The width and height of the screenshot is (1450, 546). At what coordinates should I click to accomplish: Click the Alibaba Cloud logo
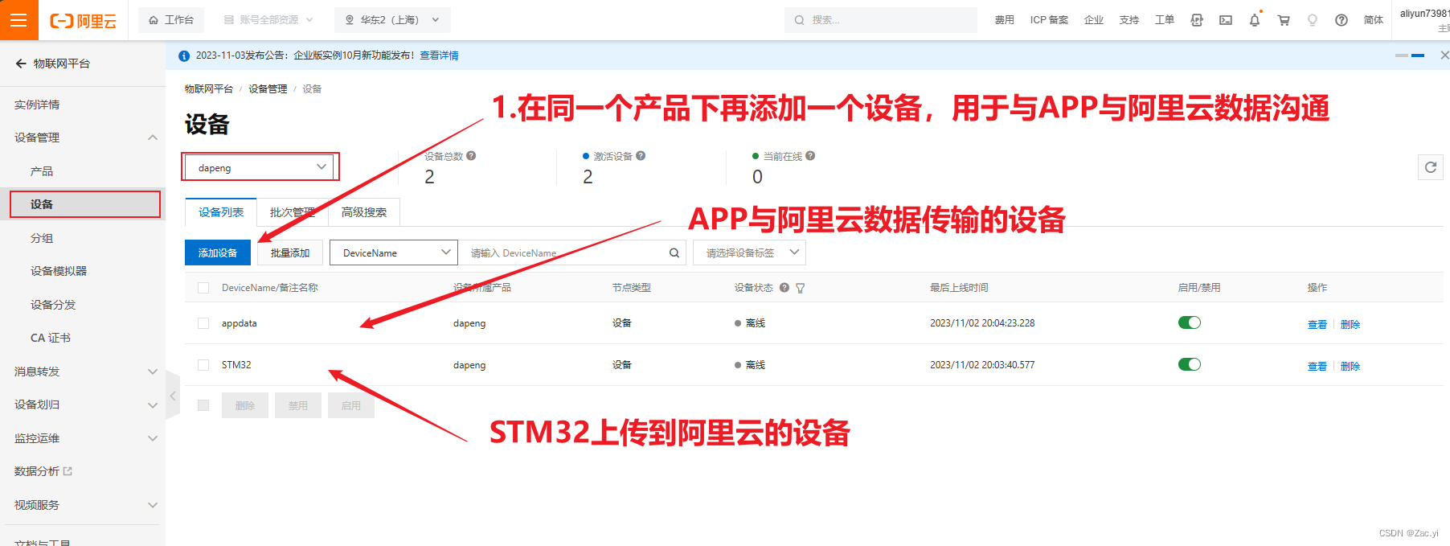tap(83, 21)
